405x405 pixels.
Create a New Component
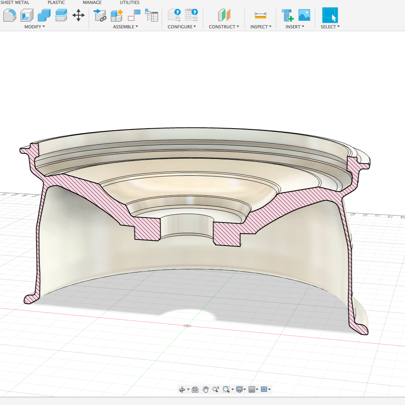(x=117, y=15)
